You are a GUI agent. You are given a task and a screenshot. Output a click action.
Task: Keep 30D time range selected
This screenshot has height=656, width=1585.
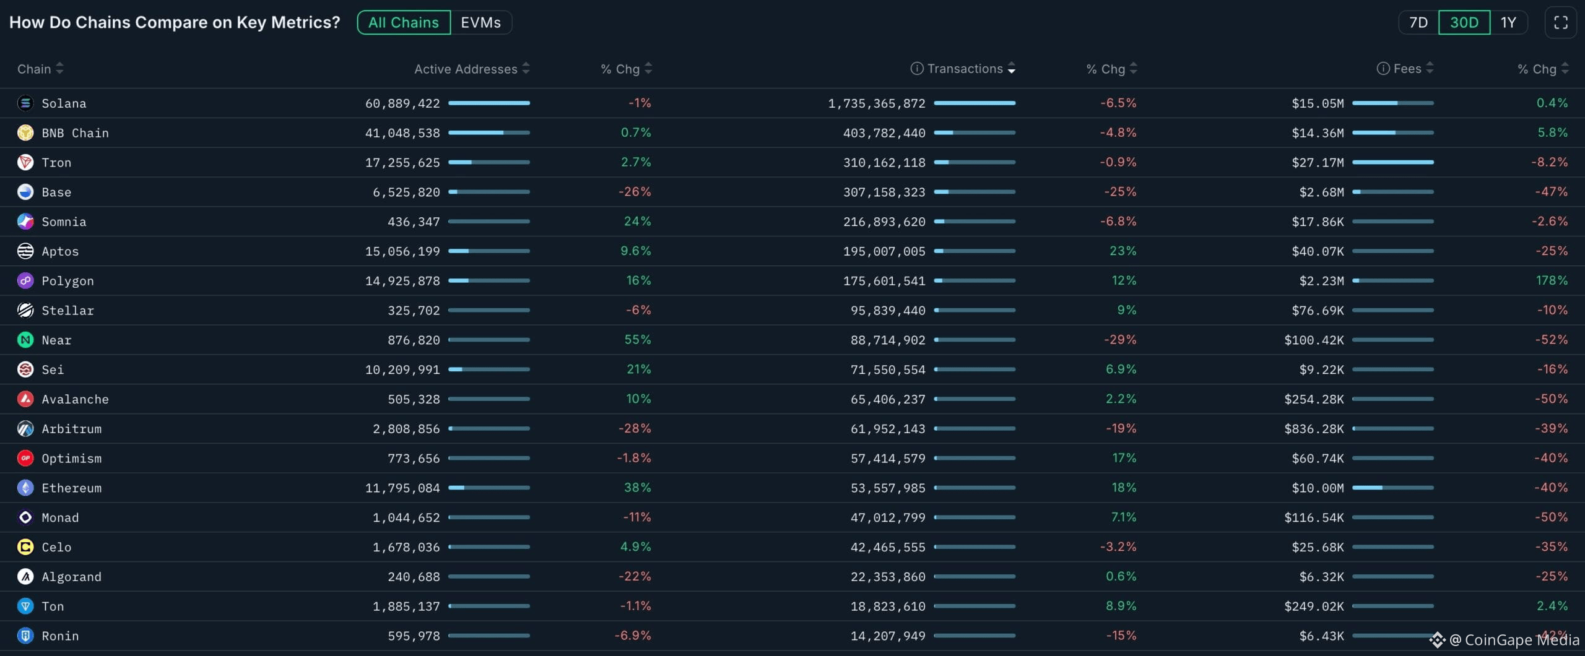click(x=1464, y=22)
